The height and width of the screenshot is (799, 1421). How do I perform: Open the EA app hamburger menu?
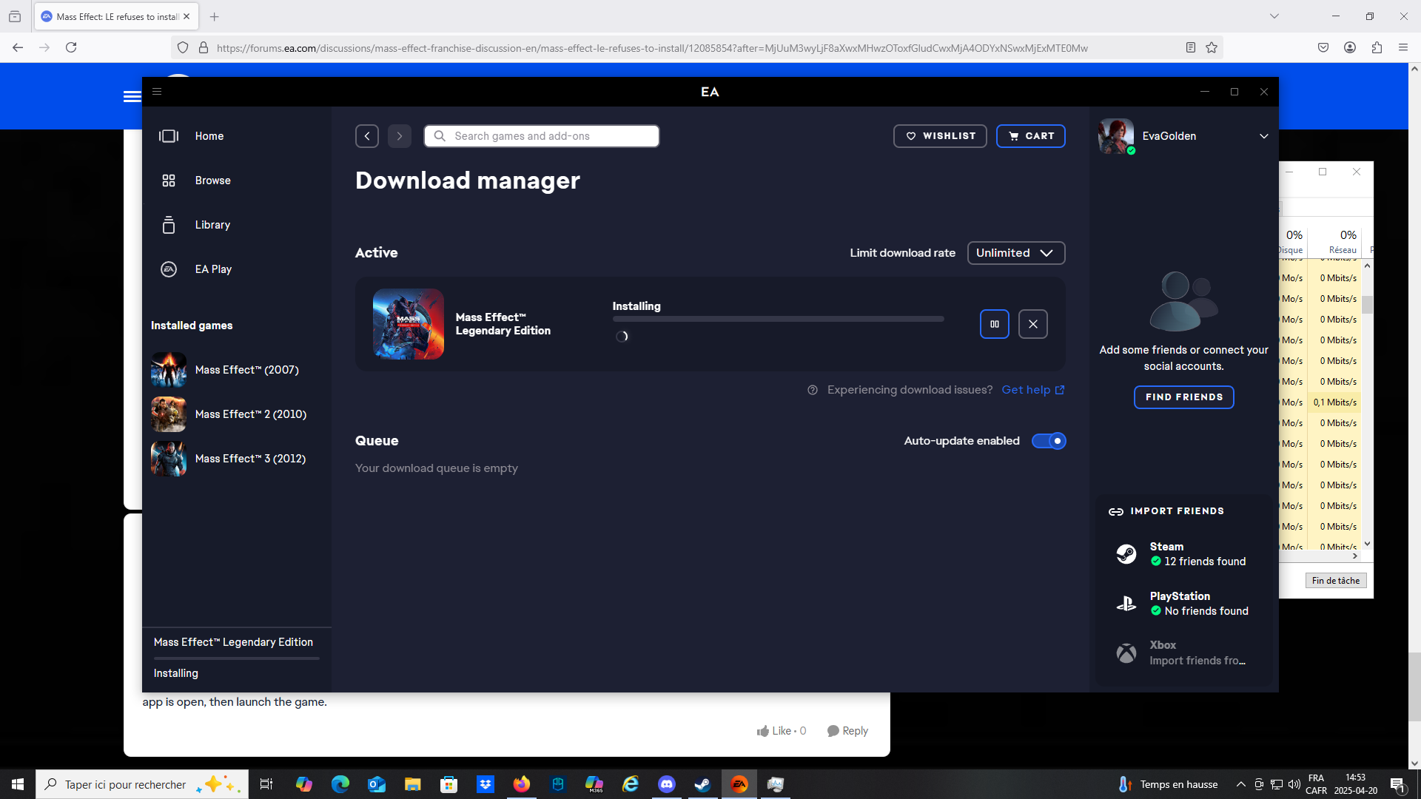(157, 92)
